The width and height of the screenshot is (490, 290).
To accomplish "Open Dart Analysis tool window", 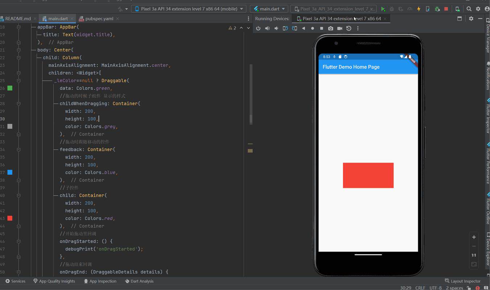I will [x=139, y=281].
